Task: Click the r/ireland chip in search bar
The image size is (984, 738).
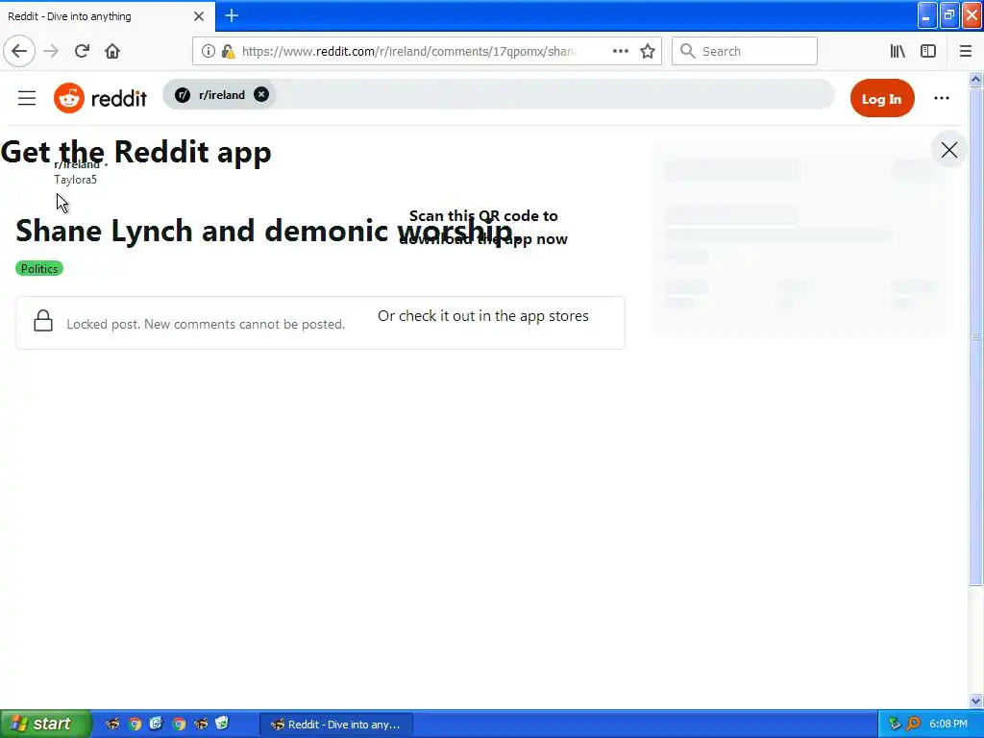Action: pyautogui.click(x=220, y=95)
